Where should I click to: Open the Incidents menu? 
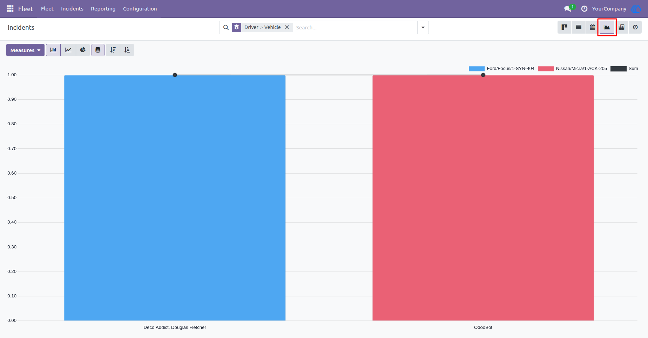[72, 9]
